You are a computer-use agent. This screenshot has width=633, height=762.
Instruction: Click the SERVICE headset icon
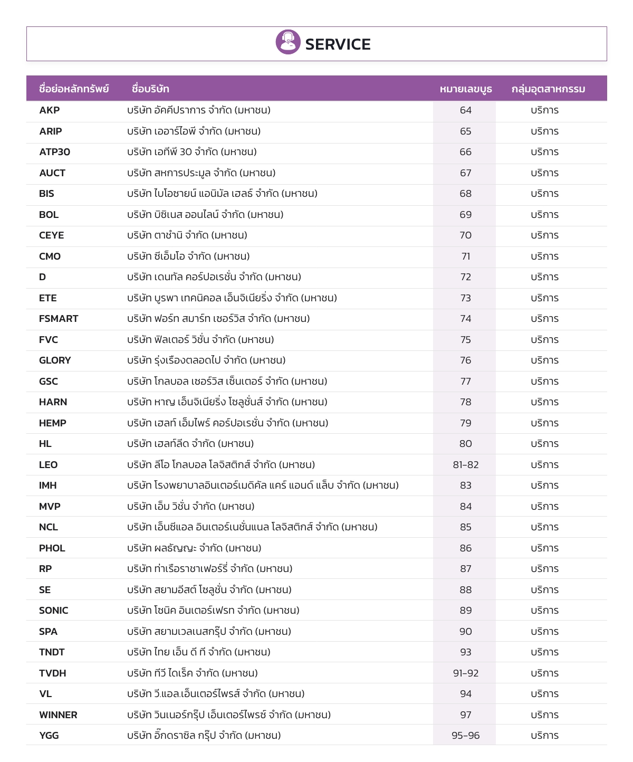coord(288,42)
